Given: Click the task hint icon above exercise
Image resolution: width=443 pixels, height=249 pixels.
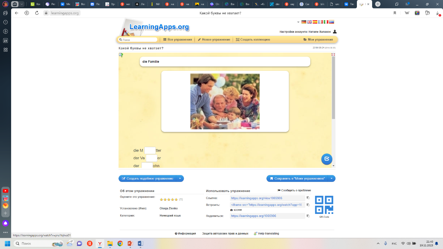Looking at the screenshot, I should click(121, 55).
